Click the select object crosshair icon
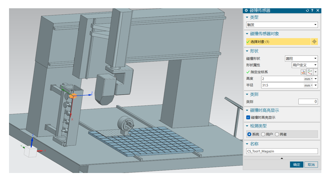This screenshot has width=327, height=179. 314,42
